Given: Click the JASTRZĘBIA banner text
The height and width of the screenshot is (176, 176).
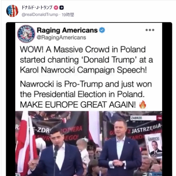Looking at the screenshot, I should (x=146, y=128).
